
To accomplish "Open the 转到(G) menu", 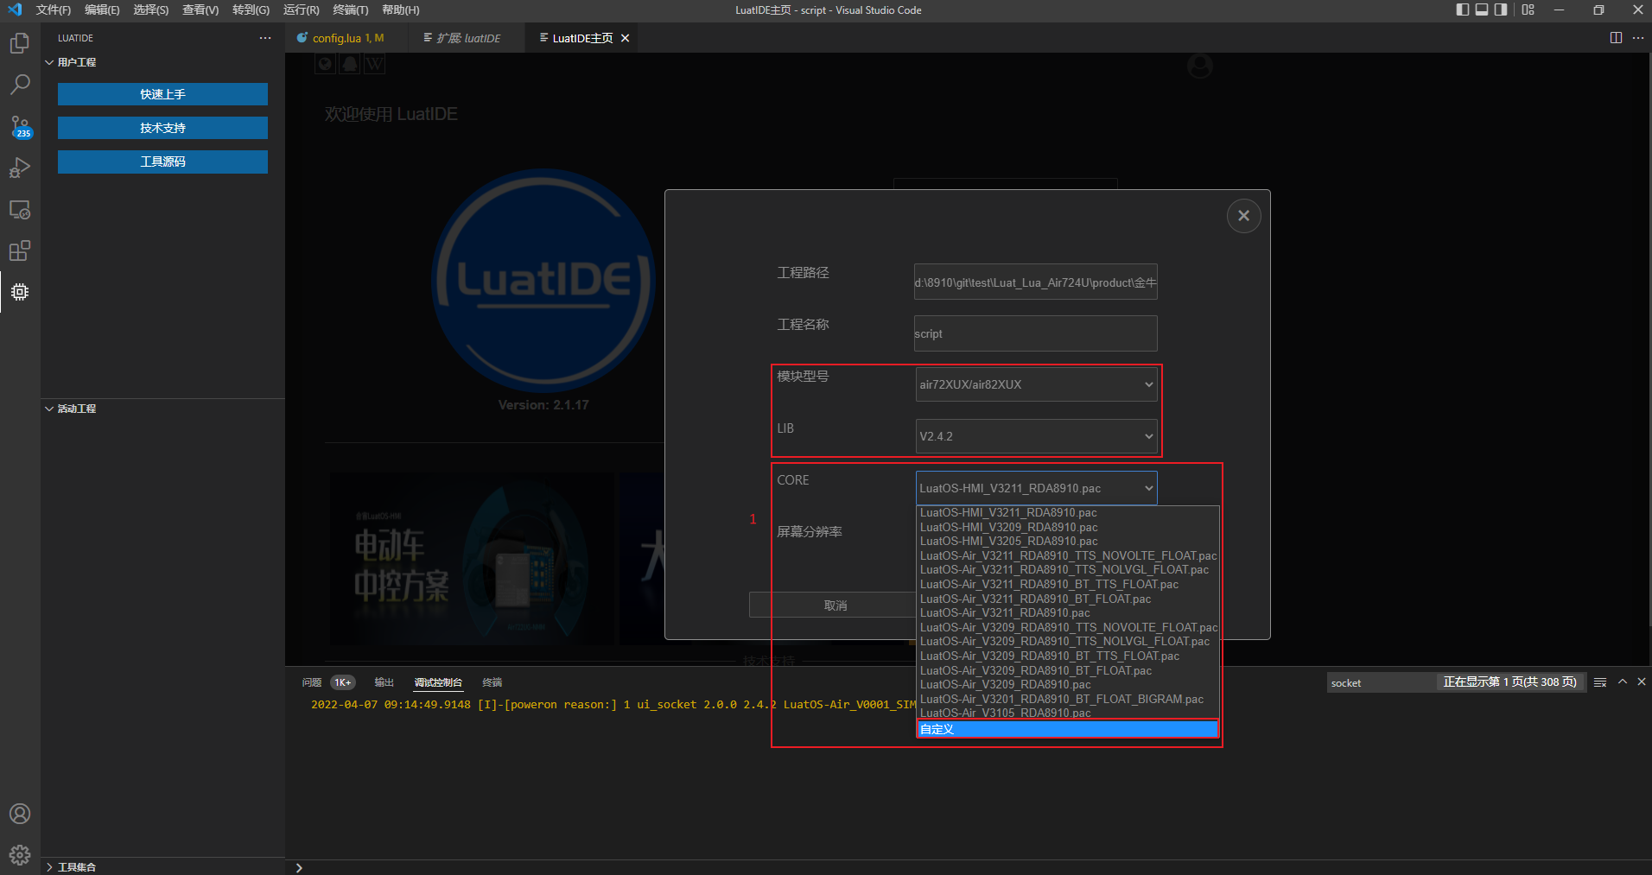I will [x=251, y=10].
